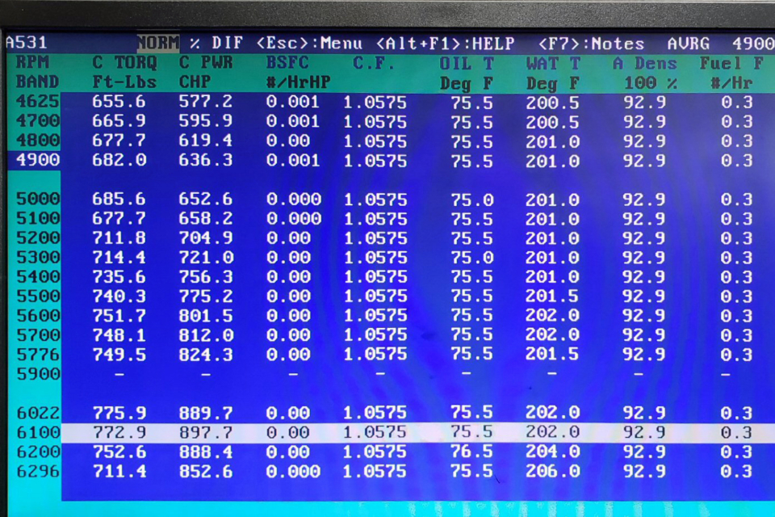775x517 pixels.
Task: Click torque value 682.0
Action: click(119, 160)
